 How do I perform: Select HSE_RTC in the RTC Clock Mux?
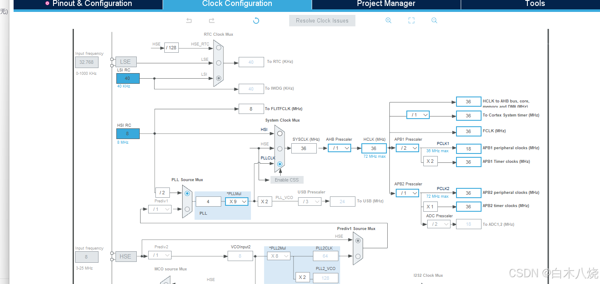pos(219,48)
